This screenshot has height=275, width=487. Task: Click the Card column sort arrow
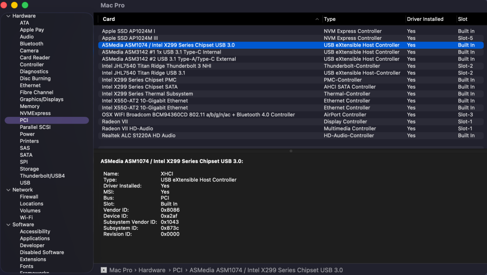coord(317,19)
